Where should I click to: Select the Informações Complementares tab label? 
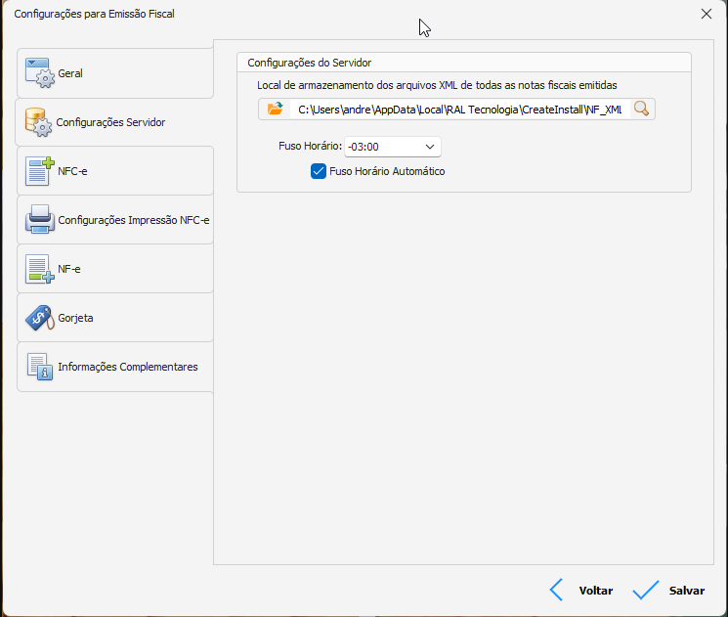point(128,368)
